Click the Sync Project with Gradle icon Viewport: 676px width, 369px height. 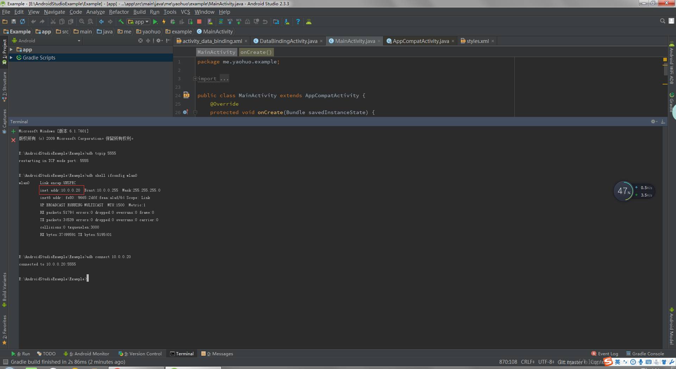click(x=221, y=22)
